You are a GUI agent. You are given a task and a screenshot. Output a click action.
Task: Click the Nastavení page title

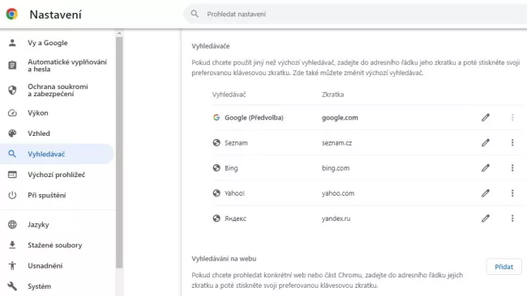tap(55, 15)
